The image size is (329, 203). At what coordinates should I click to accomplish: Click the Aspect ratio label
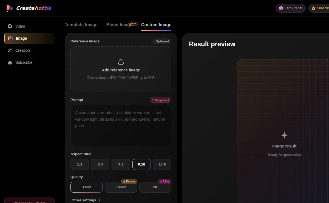pyautogui.click(x=81, y=154)
